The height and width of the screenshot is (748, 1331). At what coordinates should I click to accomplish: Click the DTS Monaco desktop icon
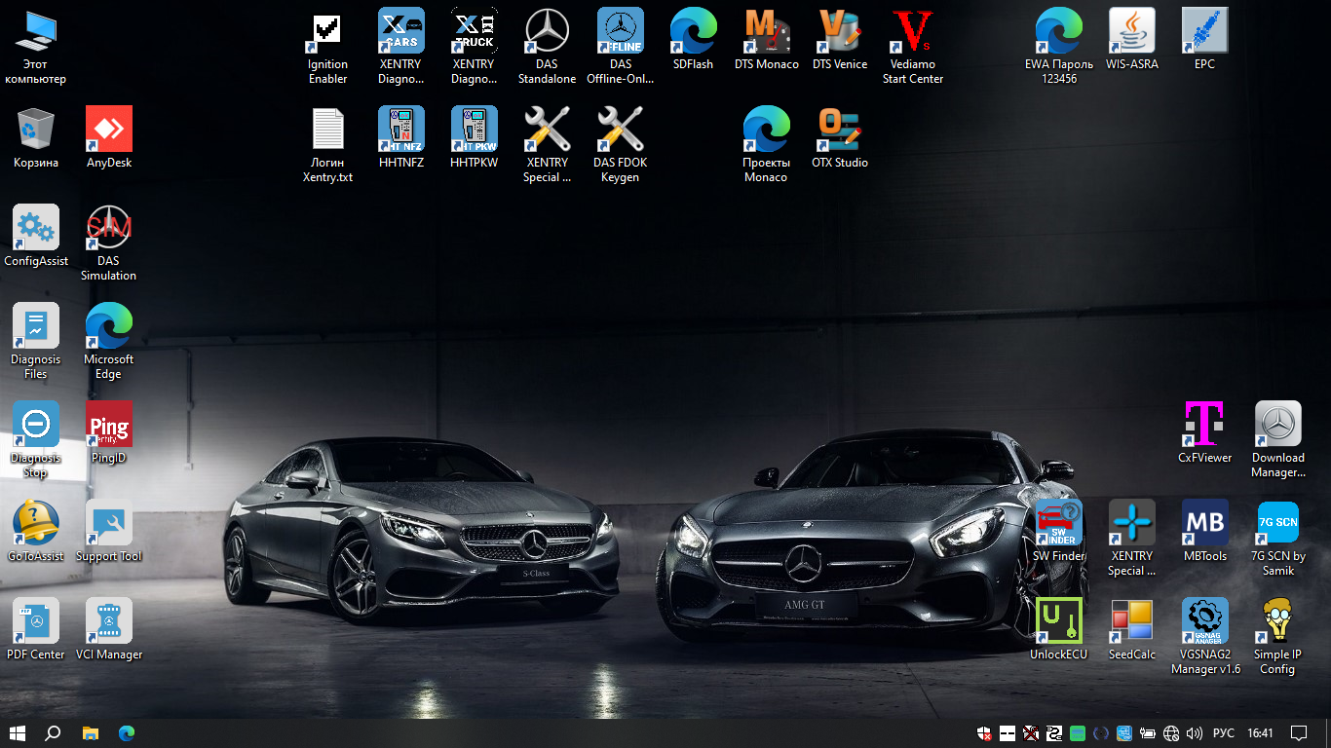(x=766, y=32)
